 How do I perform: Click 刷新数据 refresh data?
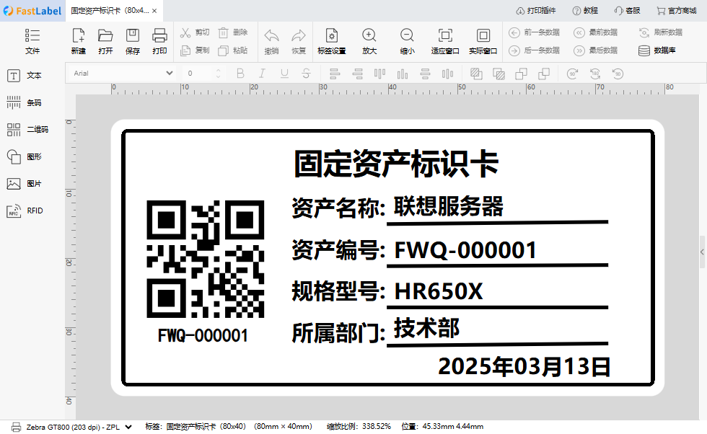tap(661, 32)
